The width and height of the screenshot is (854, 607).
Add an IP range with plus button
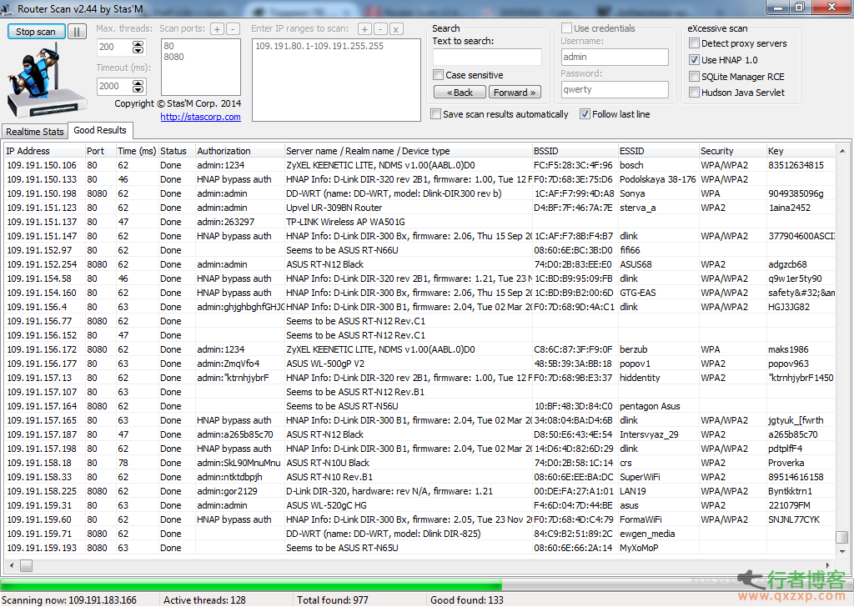click(364, 29)
